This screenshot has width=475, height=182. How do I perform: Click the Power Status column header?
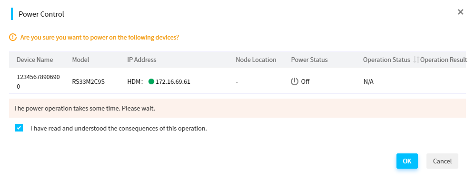click(x=309, y=60)
